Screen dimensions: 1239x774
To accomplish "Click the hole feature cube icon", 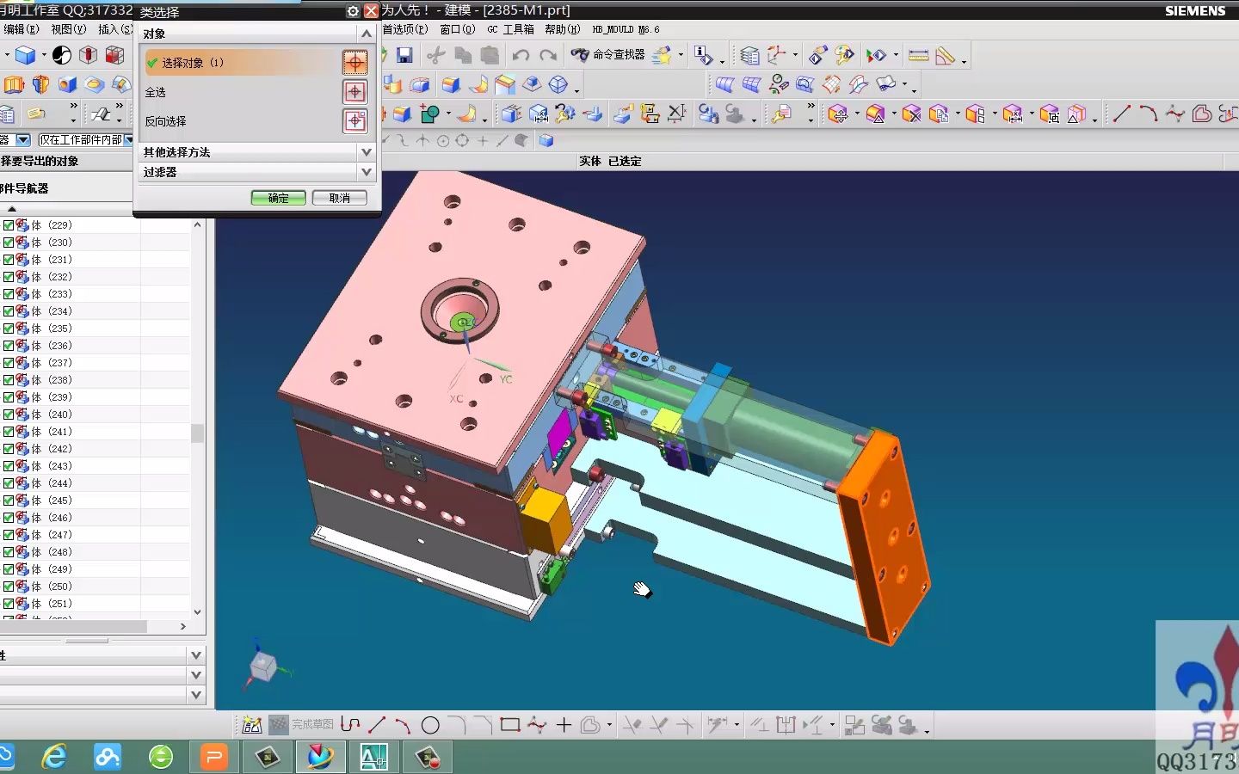I will coord(68,84).
